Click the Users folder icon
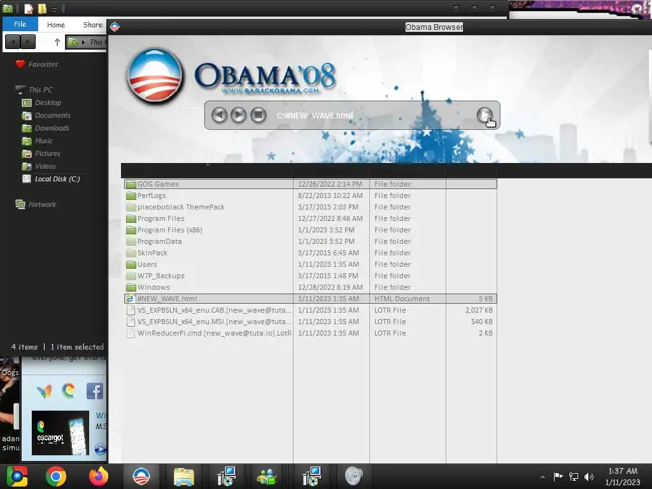The width and height of the screenshot is (652, 489). (x=131, y=264)
